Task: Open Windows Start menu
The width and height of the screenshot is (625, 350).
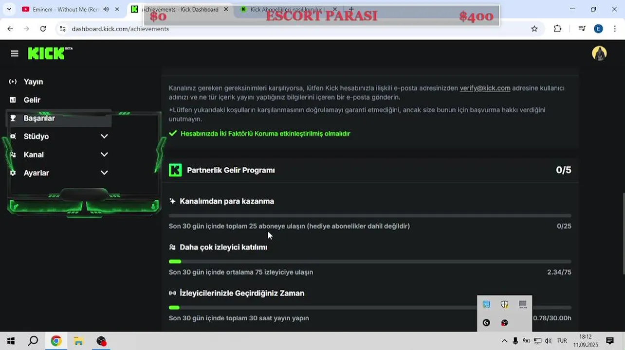Action: coord(11,341)
